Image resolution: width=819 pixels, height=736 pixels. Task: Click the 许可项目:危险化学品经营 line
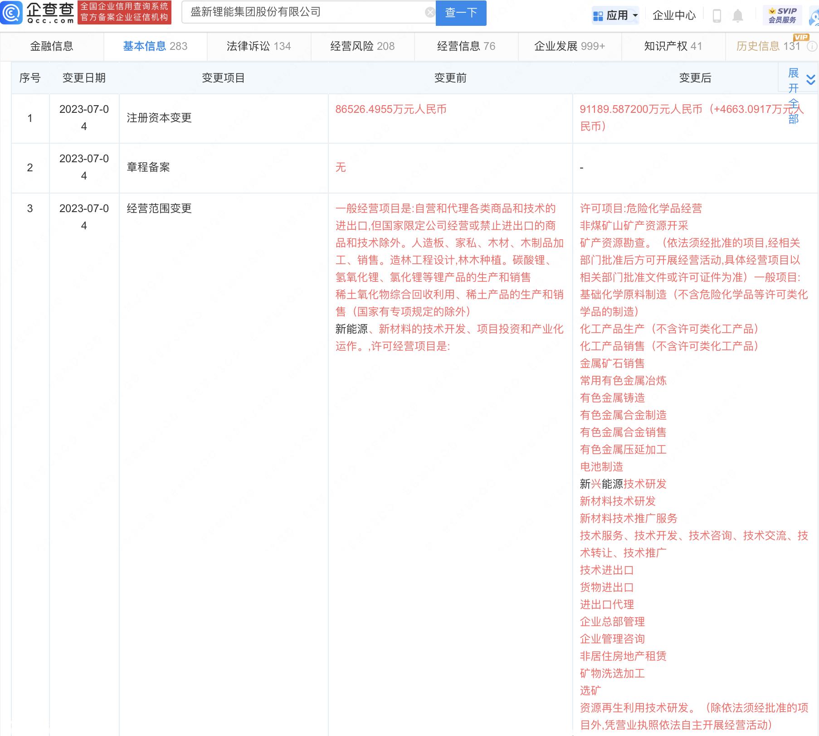click(641, 208)
